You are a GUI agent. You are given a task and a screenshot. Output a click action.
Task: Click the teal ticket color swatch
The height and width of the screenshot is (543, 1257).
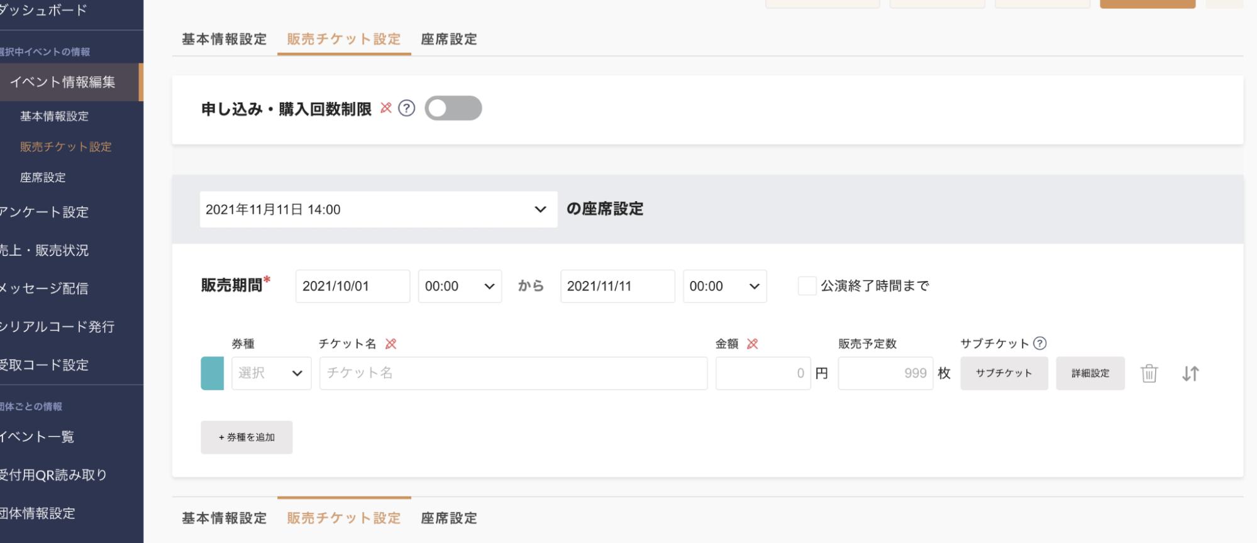point(213,373)
